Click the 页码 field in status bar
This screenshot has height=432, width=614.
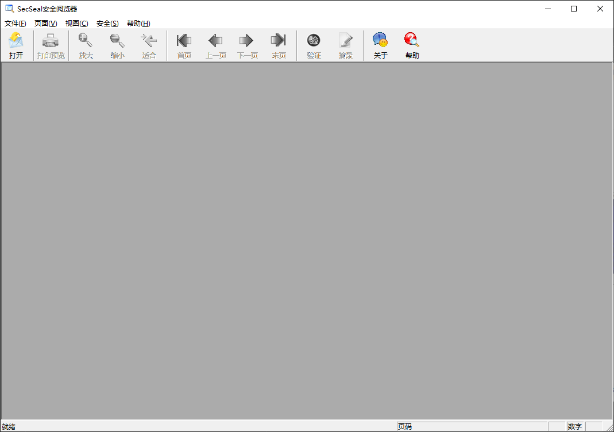471,426
